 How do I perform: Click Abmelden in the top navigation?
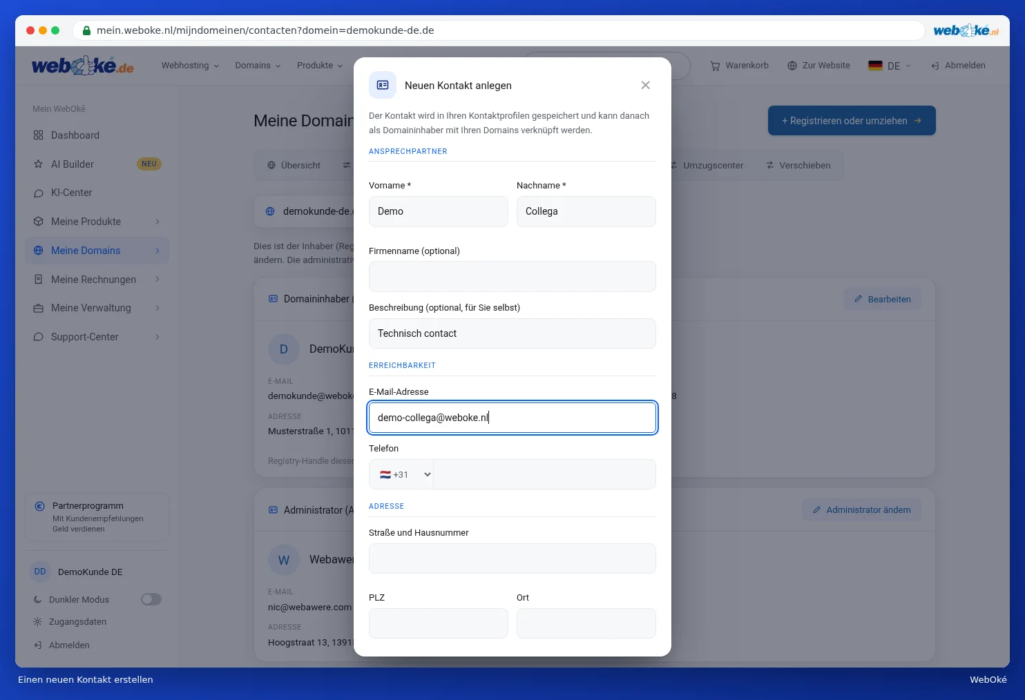click(957, 66)
